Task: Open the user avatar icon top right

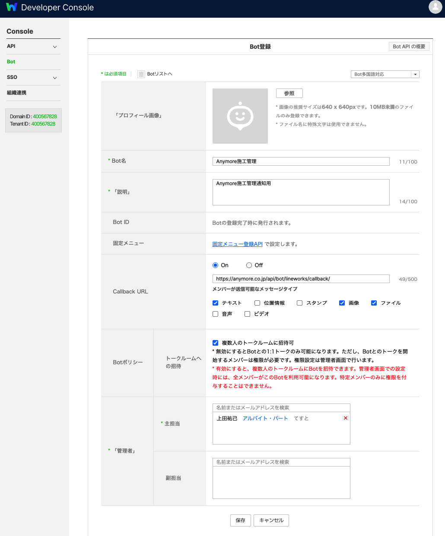Action: 435,7
